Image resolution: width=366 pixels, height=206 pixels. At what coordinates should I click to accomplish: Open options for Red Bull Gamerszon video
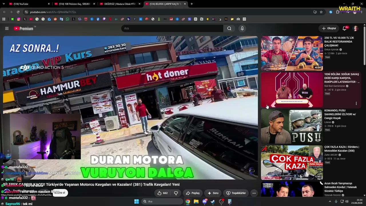point(356,104)
